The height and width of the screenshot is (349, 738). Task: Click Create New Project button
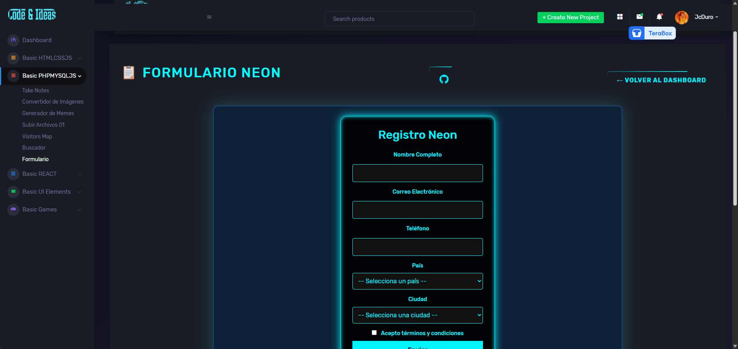[570, 17]
